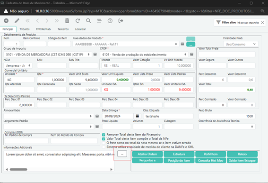
Task: Expand the Lançamento Padrão dropdown
Action: pos(49,127)
